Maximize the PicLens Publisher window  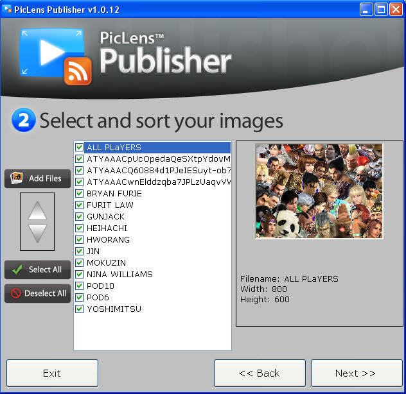381,10
